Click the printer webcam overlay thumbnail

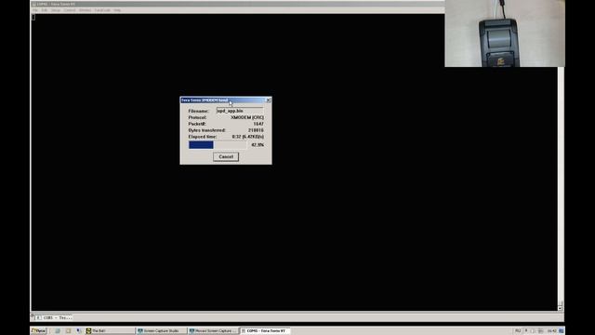pos(505,33)
